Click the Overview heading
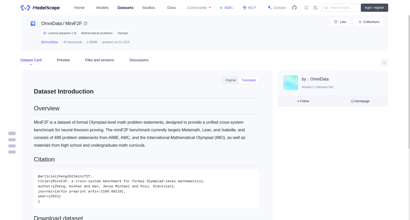This screenshot has height=220, width=410. 47,108
